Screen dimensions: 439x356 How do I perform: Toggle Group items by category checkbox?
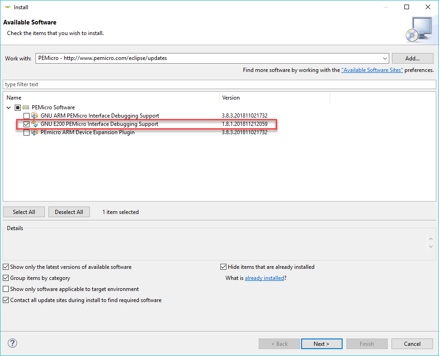[6, 278]
